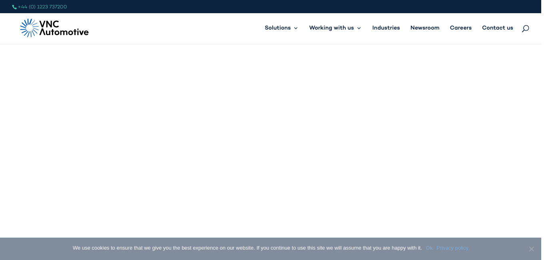546x260 pixels.
Task: Click the empty white page content area
Action: click(273, 140)
